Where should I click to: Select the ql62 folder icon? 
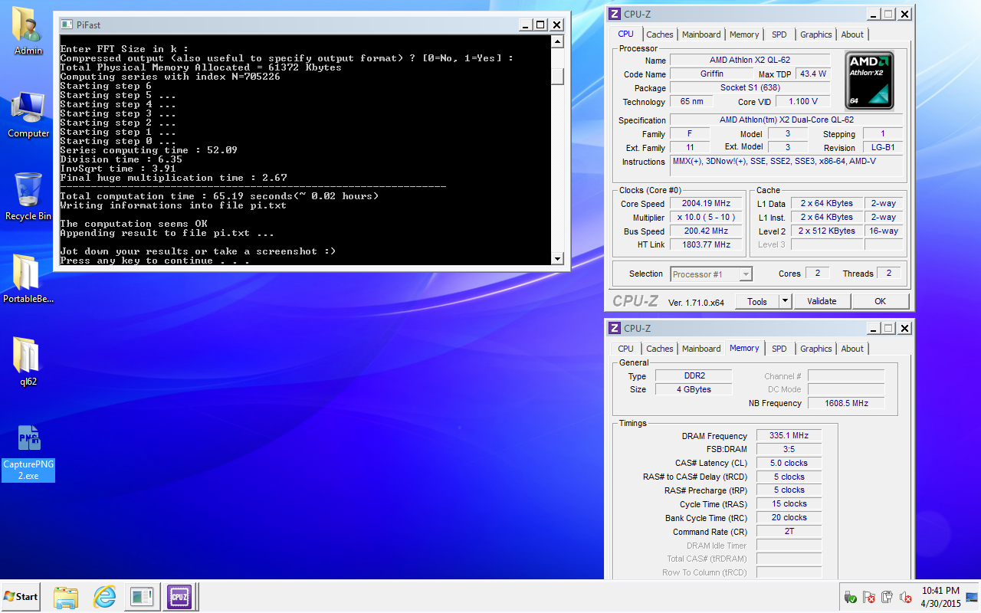(28, 362)
